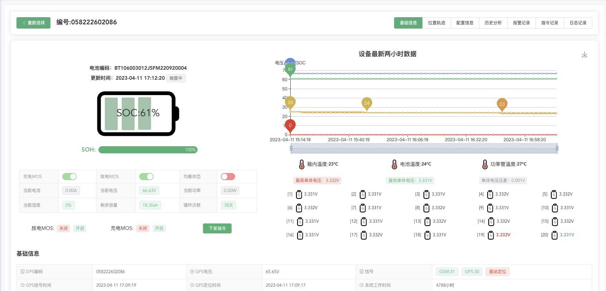Image resolution: width=606 pixels, height=291 pixels.
Task: Open the 历史分析 tab
Action: coord(493,23)
